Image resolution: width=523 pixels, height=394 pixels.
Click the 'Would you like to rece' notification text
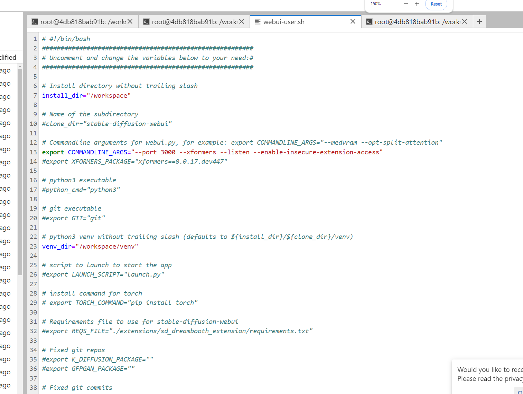(490, 369)
